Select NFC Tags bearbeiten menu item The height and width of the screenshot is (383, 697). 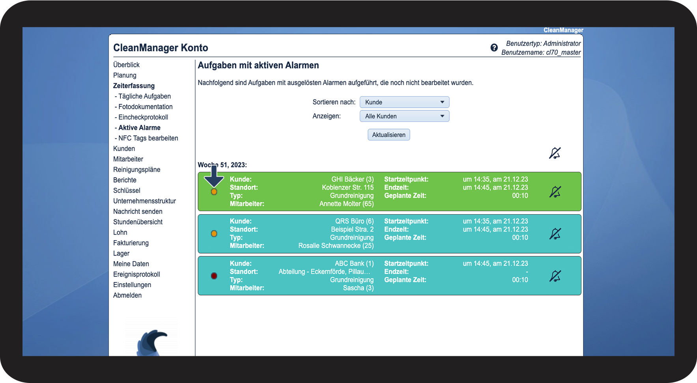tap(148, 138)
